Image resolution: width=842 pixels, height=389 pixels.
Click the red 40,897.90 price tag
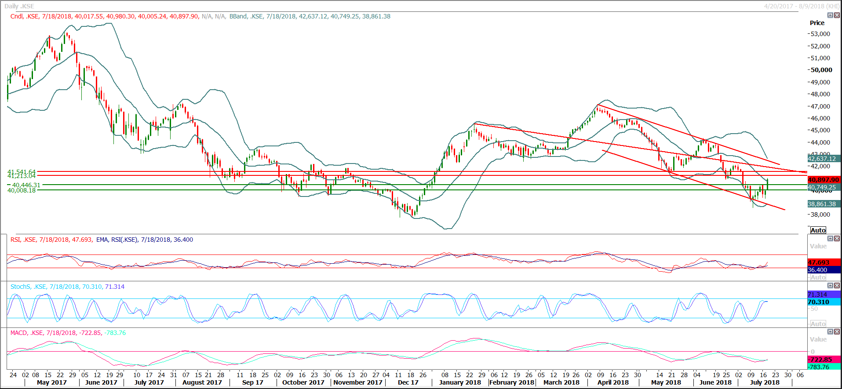point(824,180)
